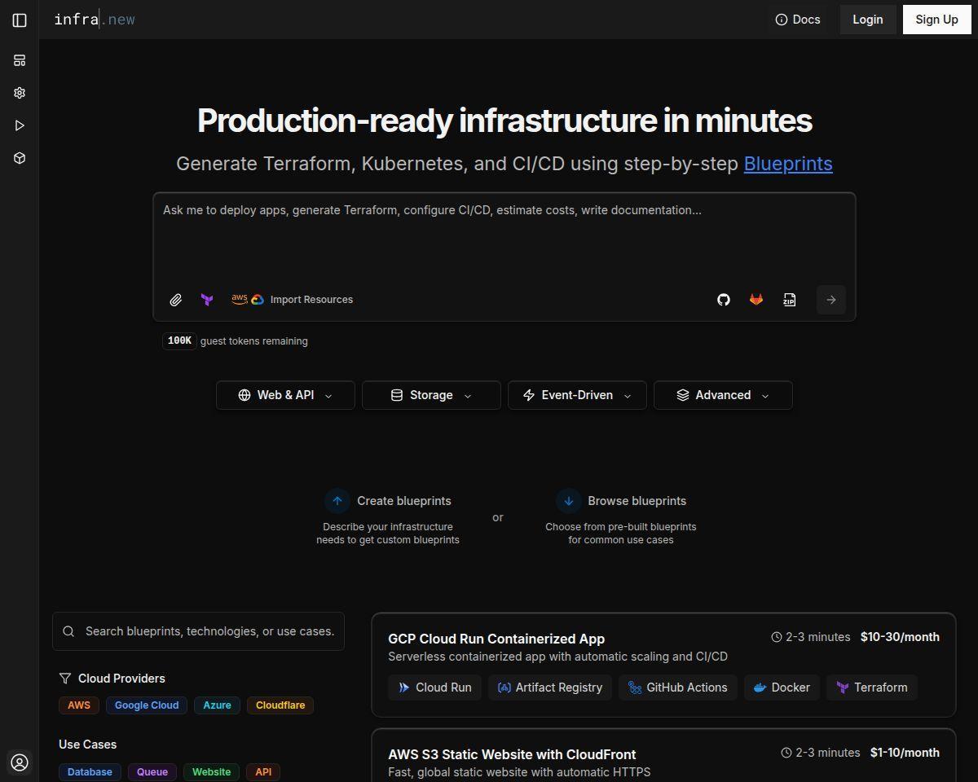978x782 pixels.
Task: Connect GitLab via the fox icon
Action: click(756, 300)
